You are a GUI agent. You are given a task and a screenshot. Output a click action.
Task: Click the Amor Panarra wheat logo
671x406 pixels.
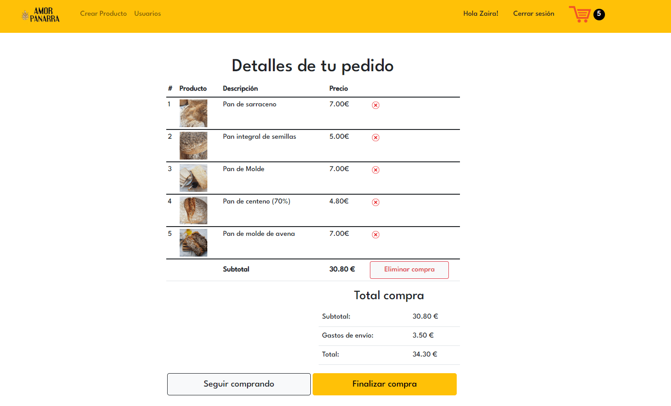[x=40, y=15]
